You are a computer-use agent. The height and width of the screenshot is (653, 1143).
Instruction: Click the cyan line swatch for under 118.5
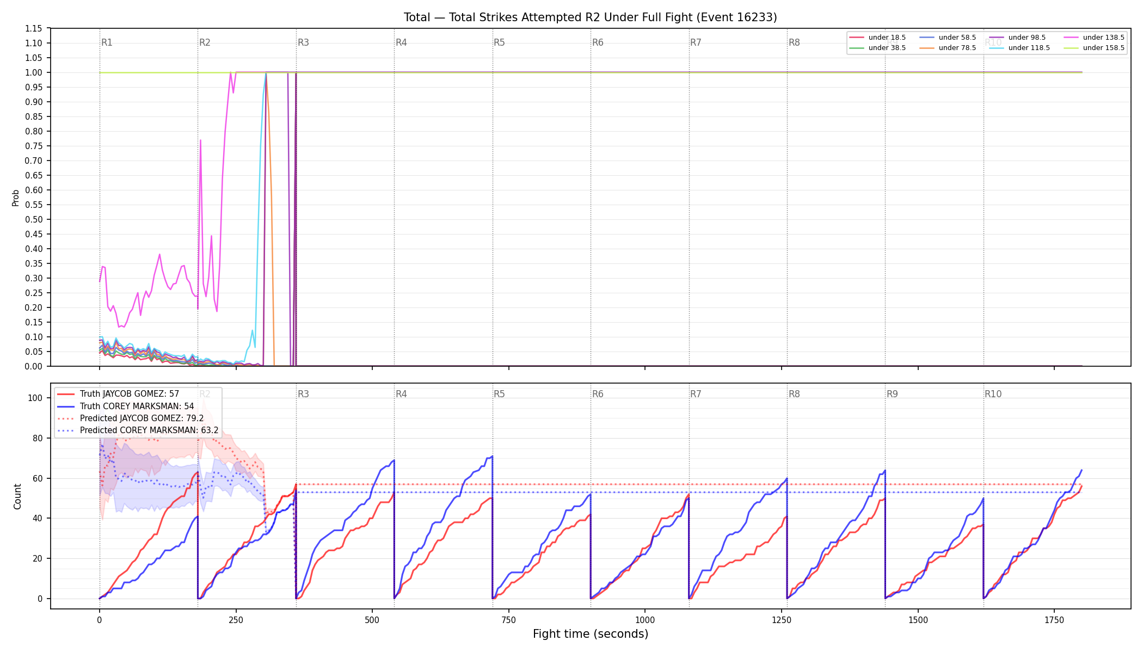pos(997,48)
